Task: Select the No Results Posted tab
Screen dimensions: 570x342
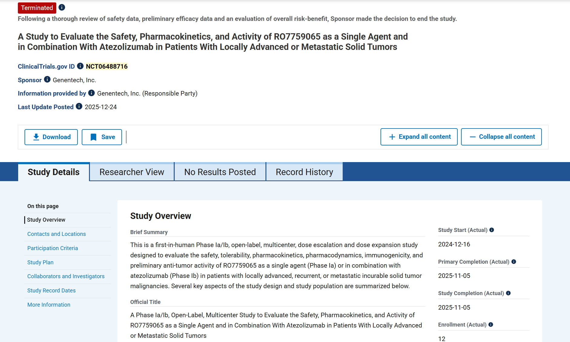Action: tap(220, 172)
